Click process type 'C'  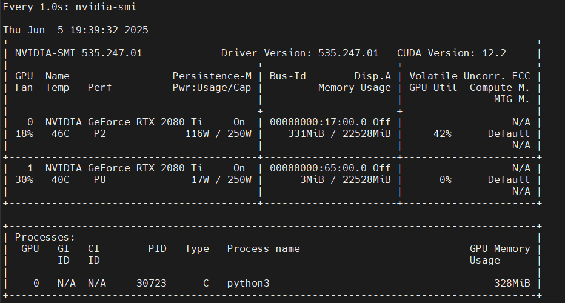pyautogui.click(x=206, y=284)
